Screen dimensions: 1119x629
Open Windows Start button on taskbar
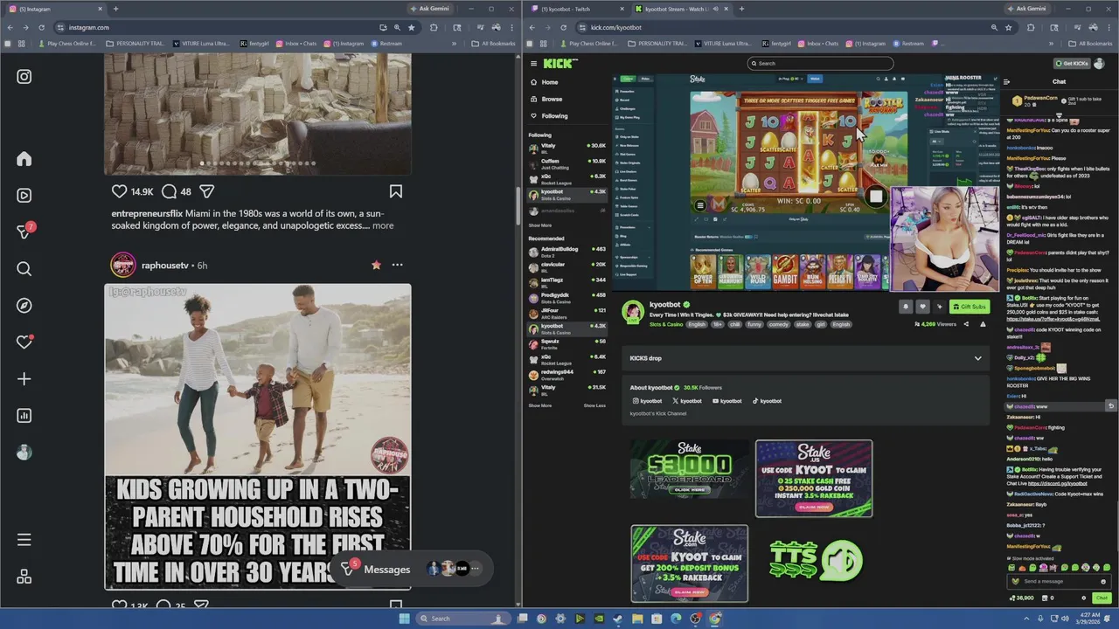(404, 619)
